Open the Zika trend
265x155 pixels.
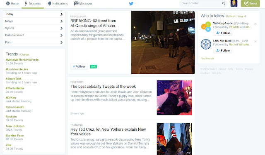8,145
